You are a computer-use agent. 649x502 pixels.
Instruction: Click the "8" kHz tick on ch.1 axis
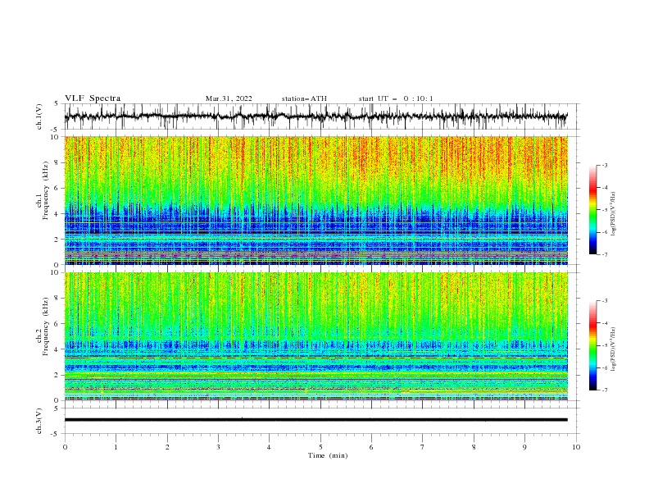(x=57, y=162)
